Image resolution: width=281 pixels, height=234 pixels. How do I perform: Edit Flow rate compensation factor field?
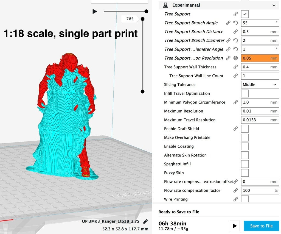(x=260, y=190)
